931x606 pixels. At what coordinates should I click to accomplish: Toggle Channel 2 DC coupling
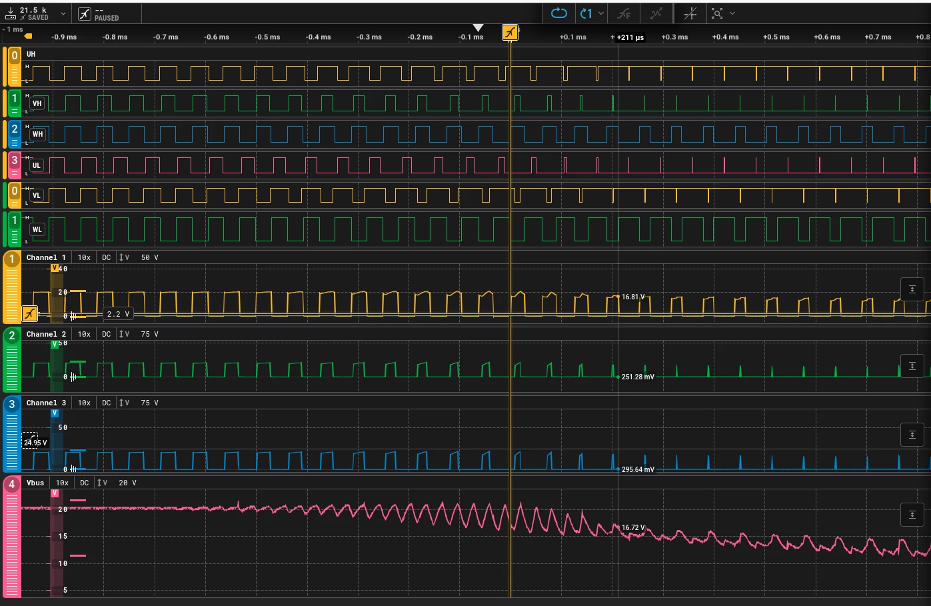(107, 334)
